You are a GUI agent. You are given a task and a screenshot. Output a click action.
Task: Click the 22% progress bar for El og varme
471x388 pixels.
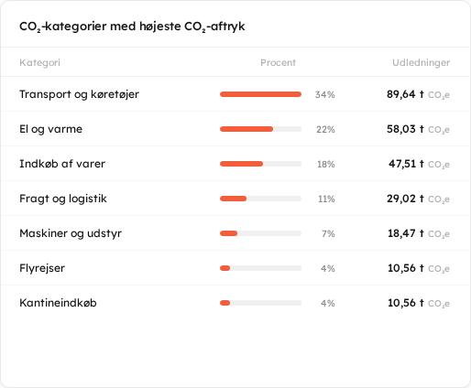260,129
